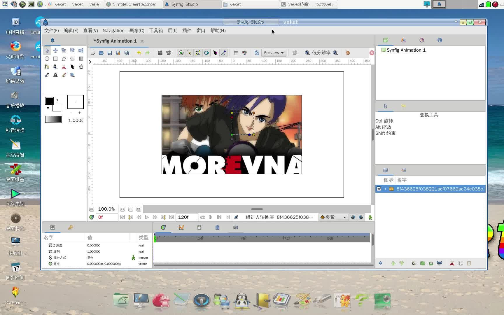Toggle animation mode icon
Viewport: 504px width, 315px height.
pyautogui.click(x=370, y=217)
